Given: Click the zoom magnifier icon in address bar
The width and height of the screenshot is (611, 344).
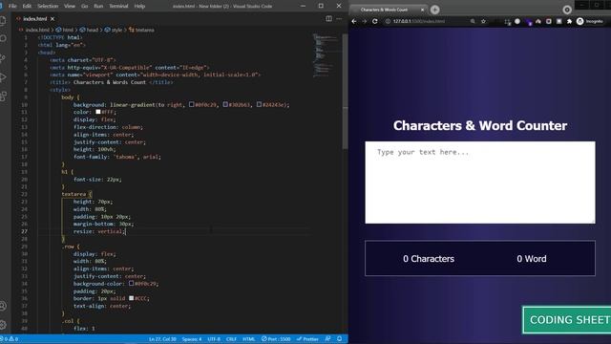Looking at the screenshot, I should coord(473,21).
